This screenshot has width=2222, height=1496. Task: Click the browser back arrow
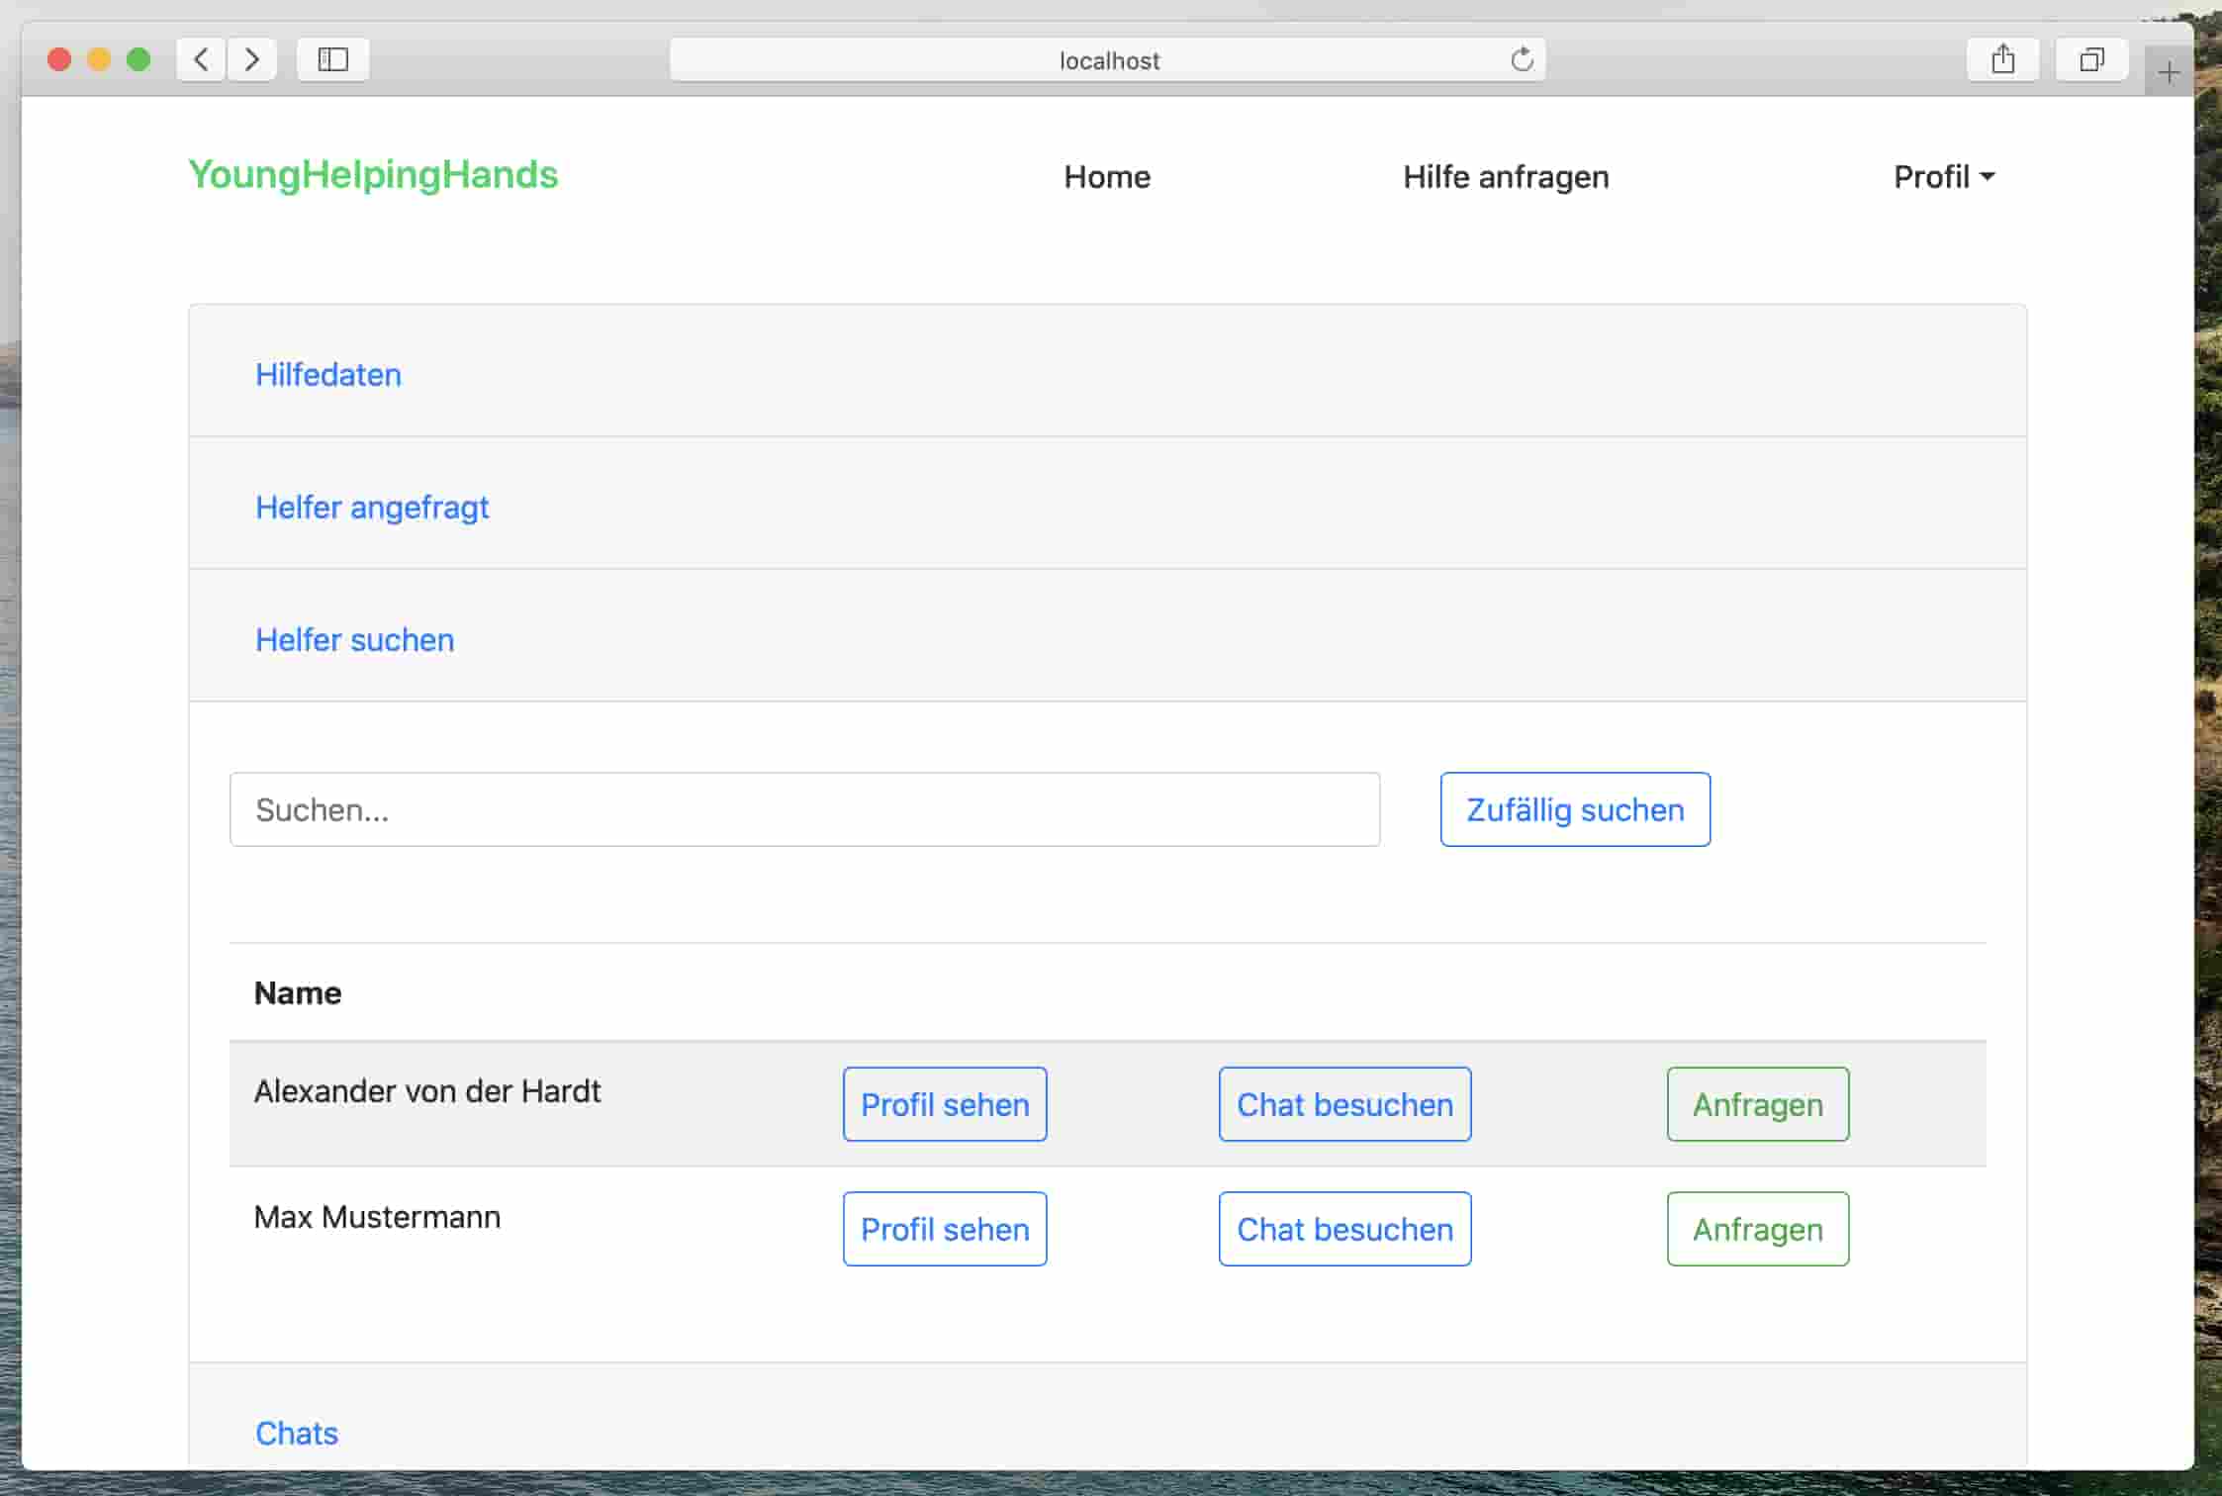tap(201, 59)
